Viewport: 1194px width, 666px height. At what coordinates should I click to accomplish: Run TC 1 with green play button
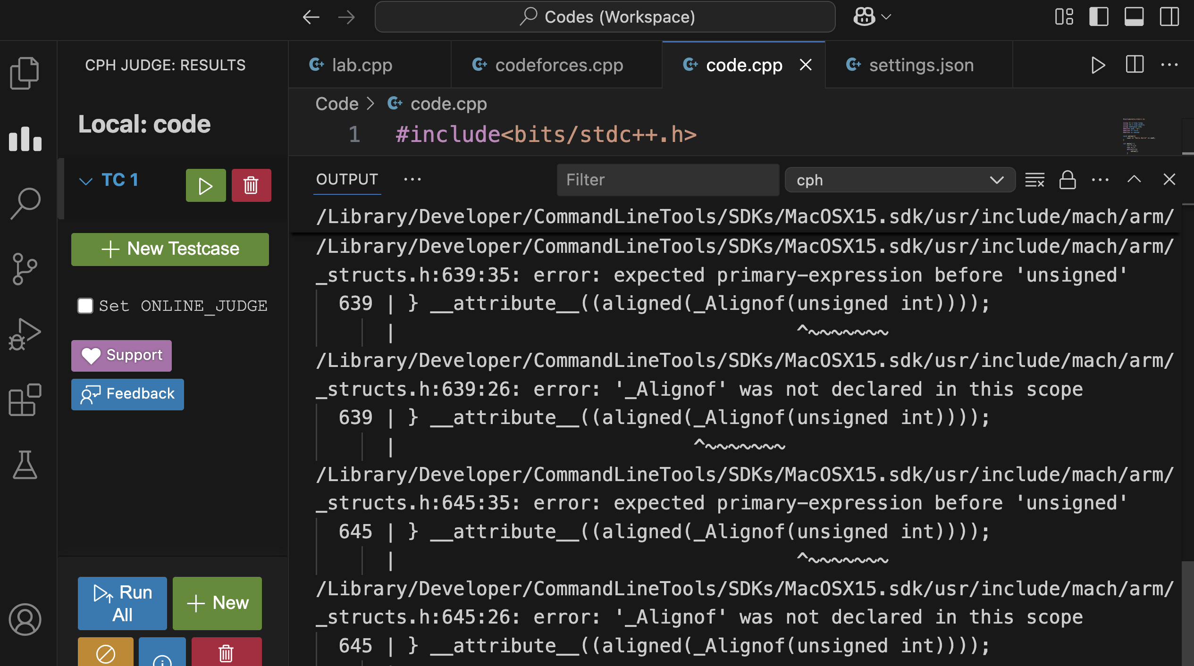206,185
